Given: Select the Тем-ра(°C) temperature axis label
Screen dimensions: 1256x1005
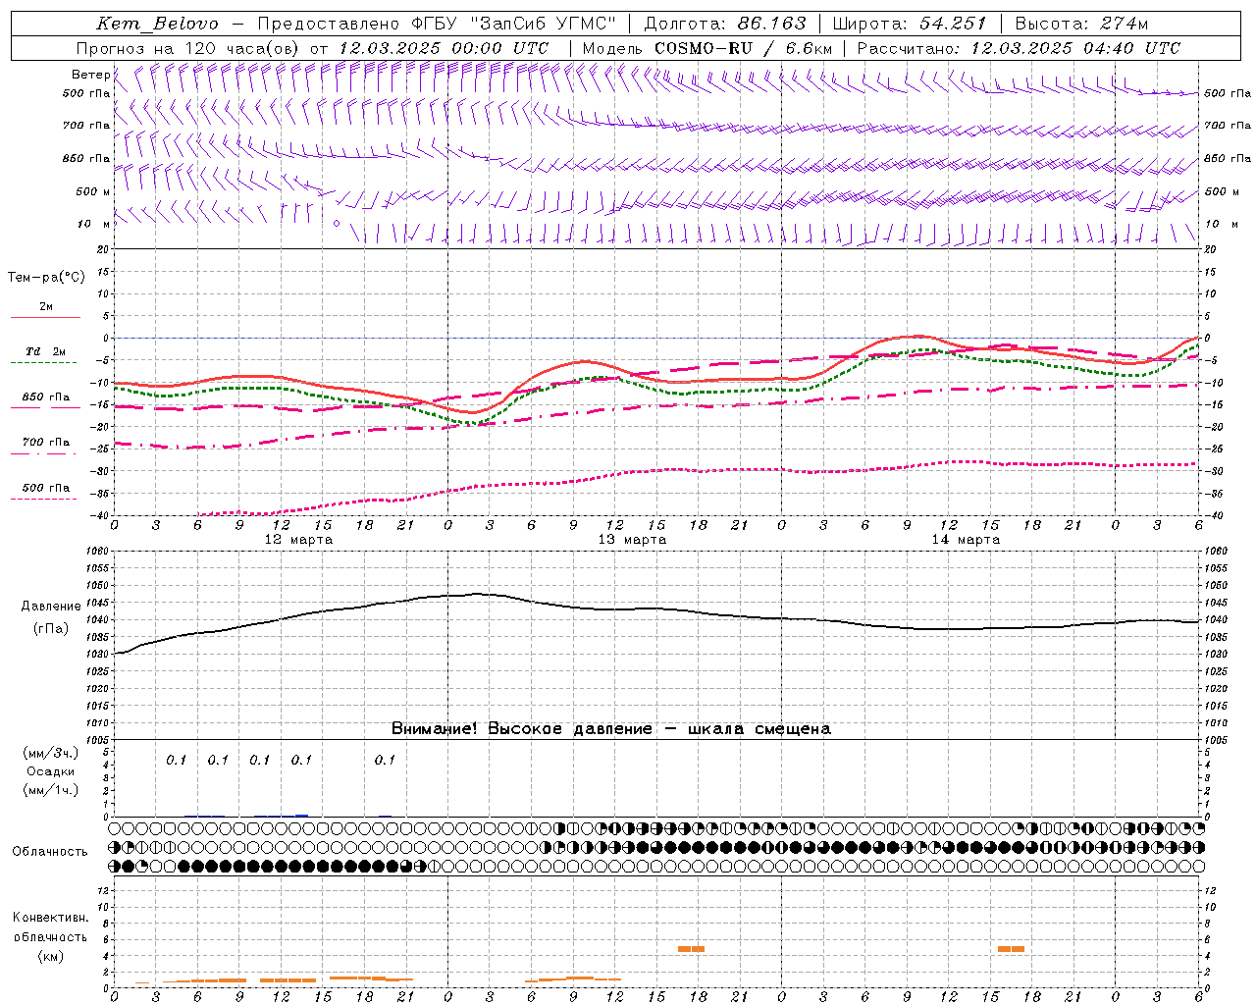Looking at the screenshot, I should tap(46, 278).
